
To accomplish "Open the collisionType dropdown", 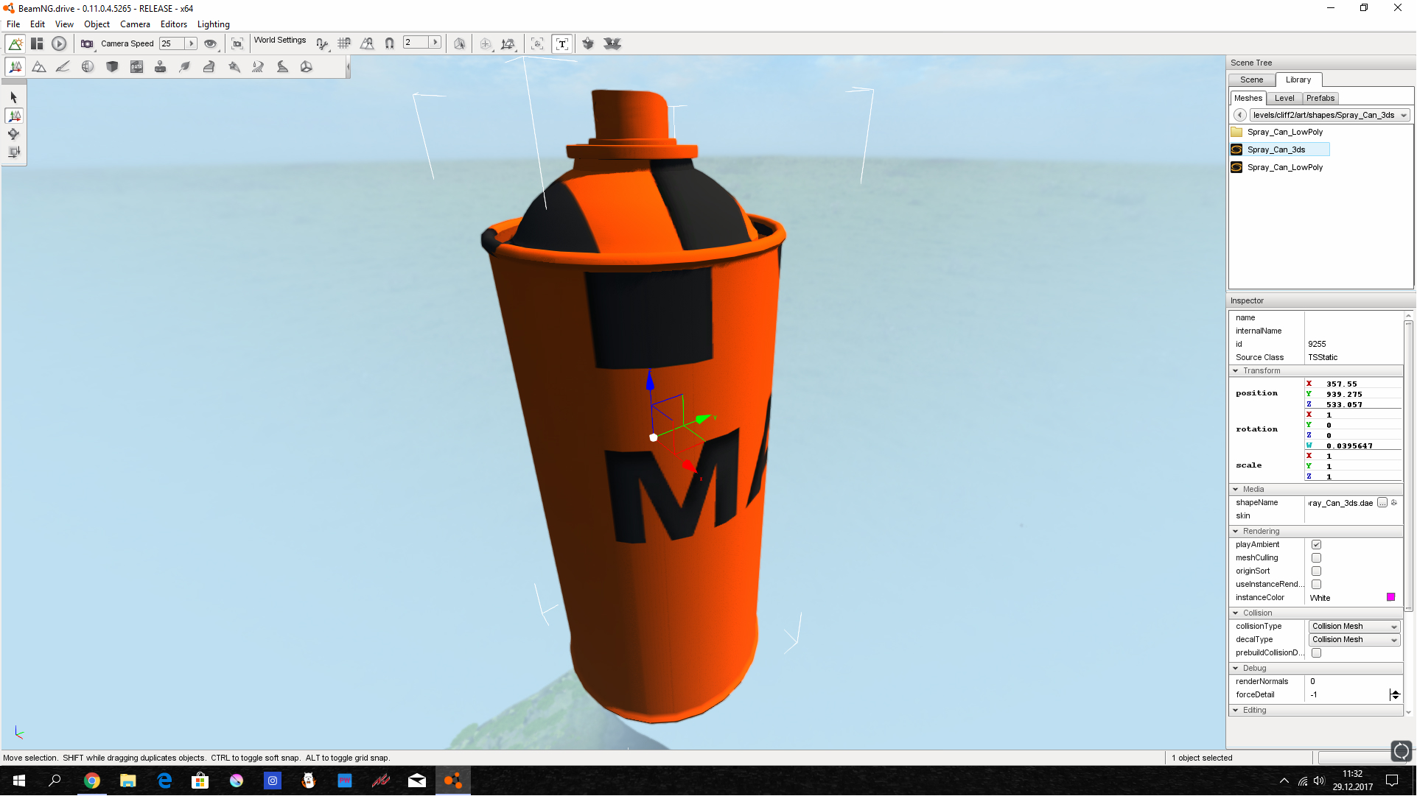I will click(1354, 627).
